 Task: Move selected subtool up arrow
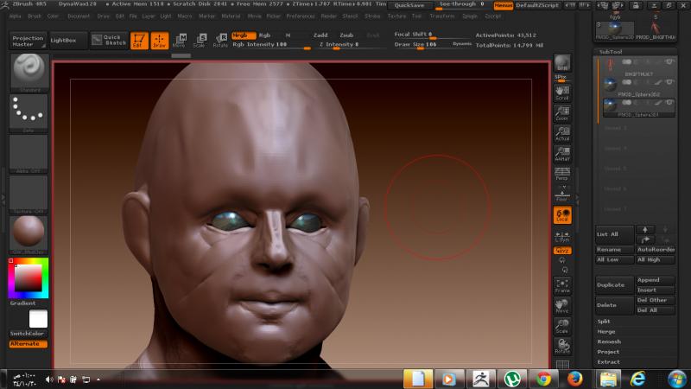point(644,229)
